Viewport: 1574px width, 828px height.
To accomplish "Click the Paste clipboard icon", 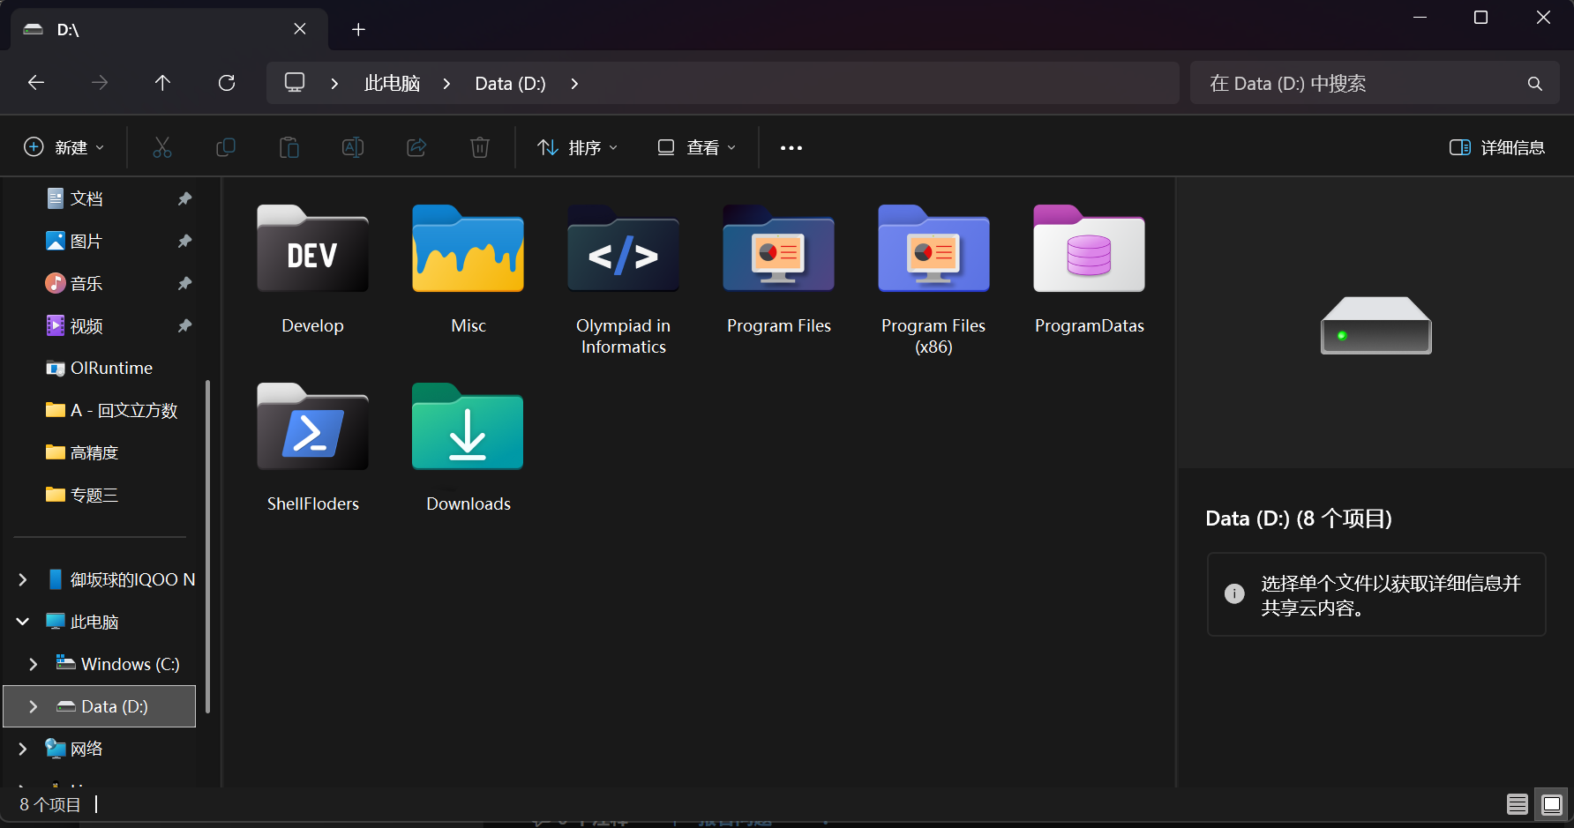I will 289,147.
